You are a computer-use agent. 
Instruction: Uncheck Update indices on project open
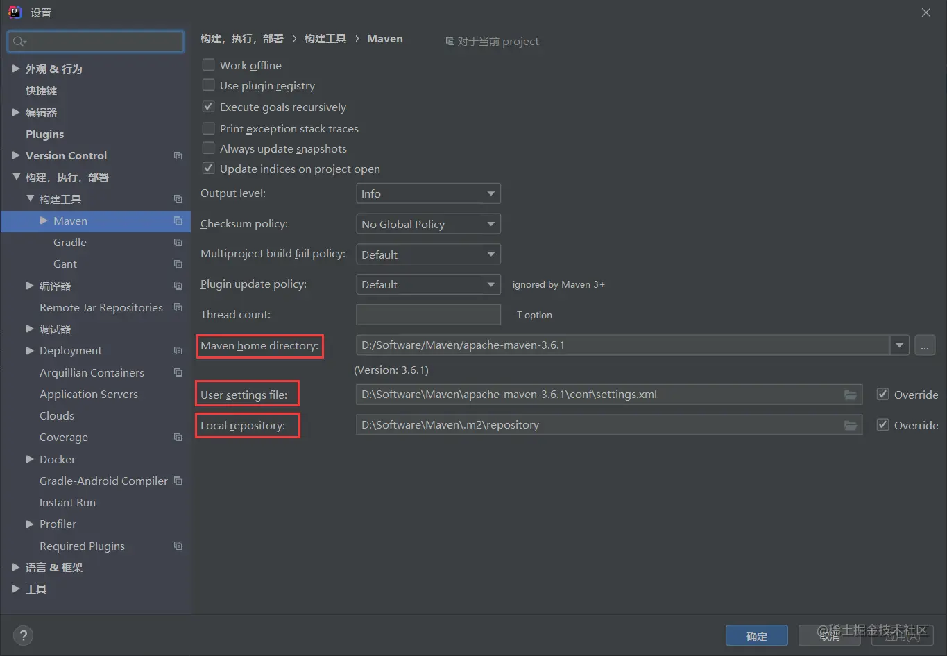click(208, 169)
